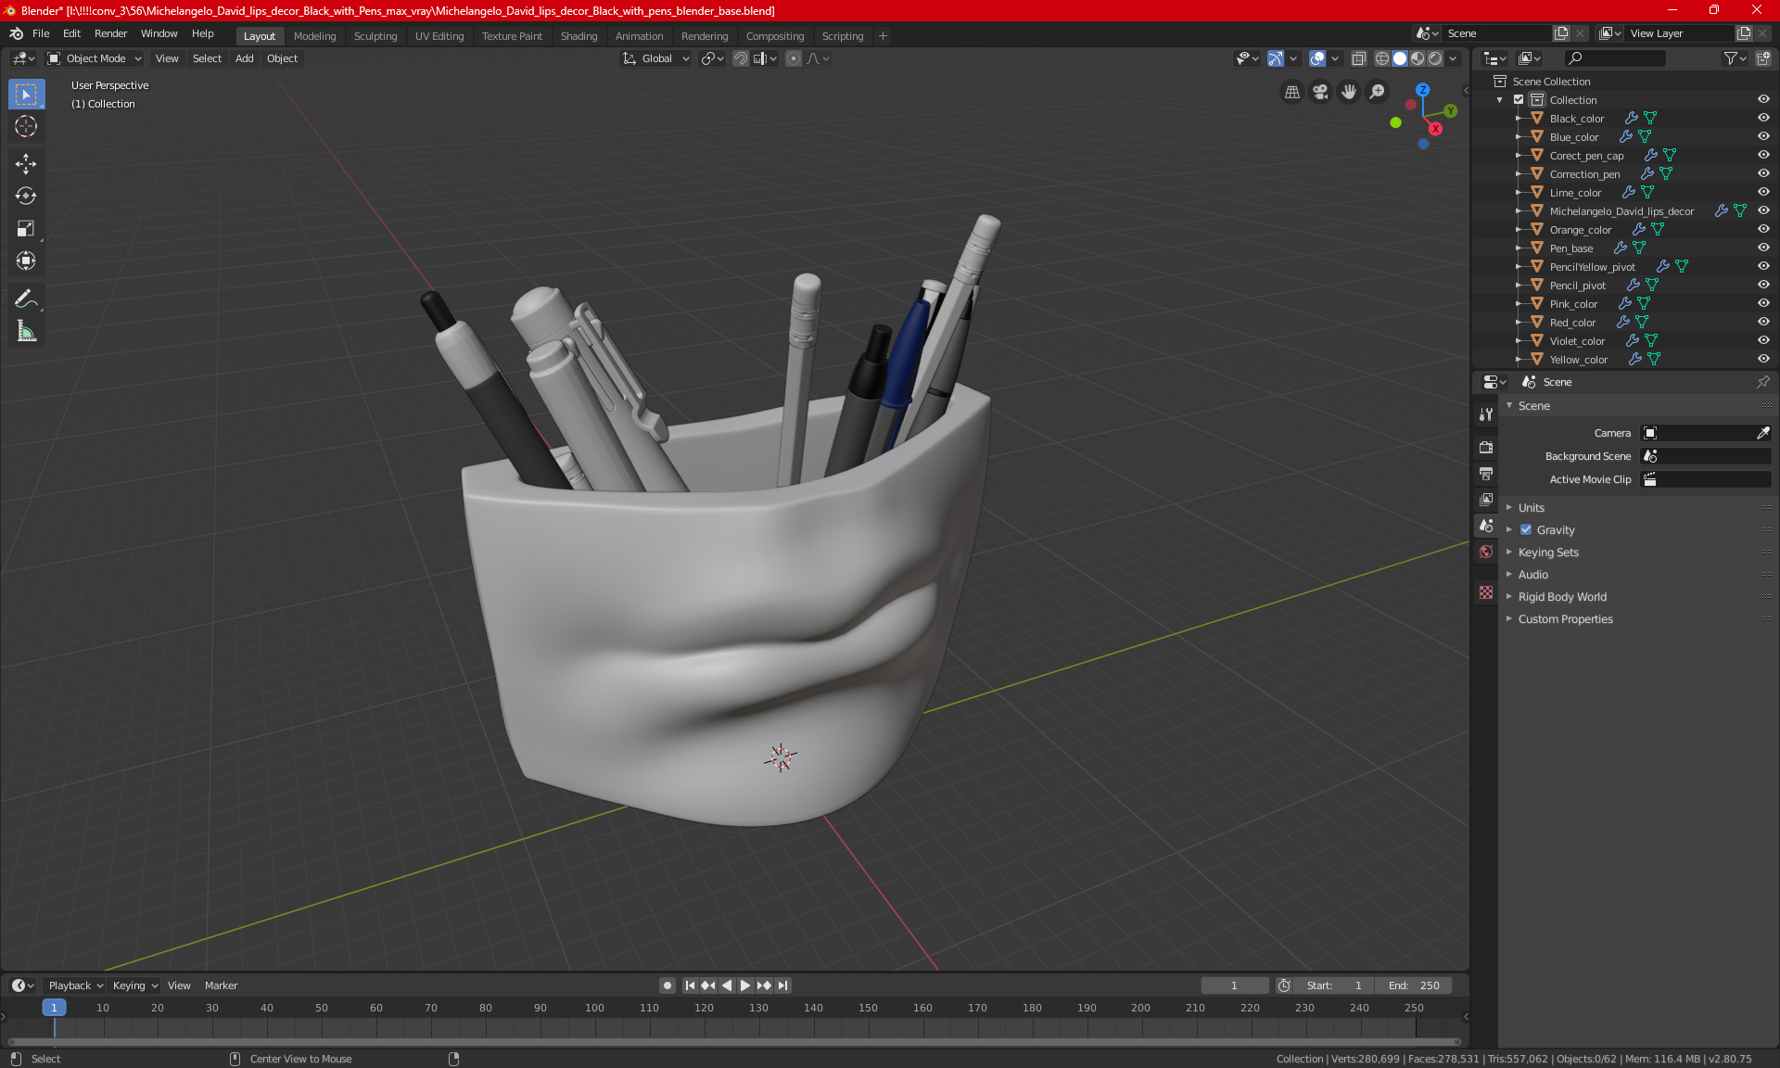Viewport: 1780px width, 1068px height.
Task: Switch to wireframe viewport shading
Action: click(1382, 58)
